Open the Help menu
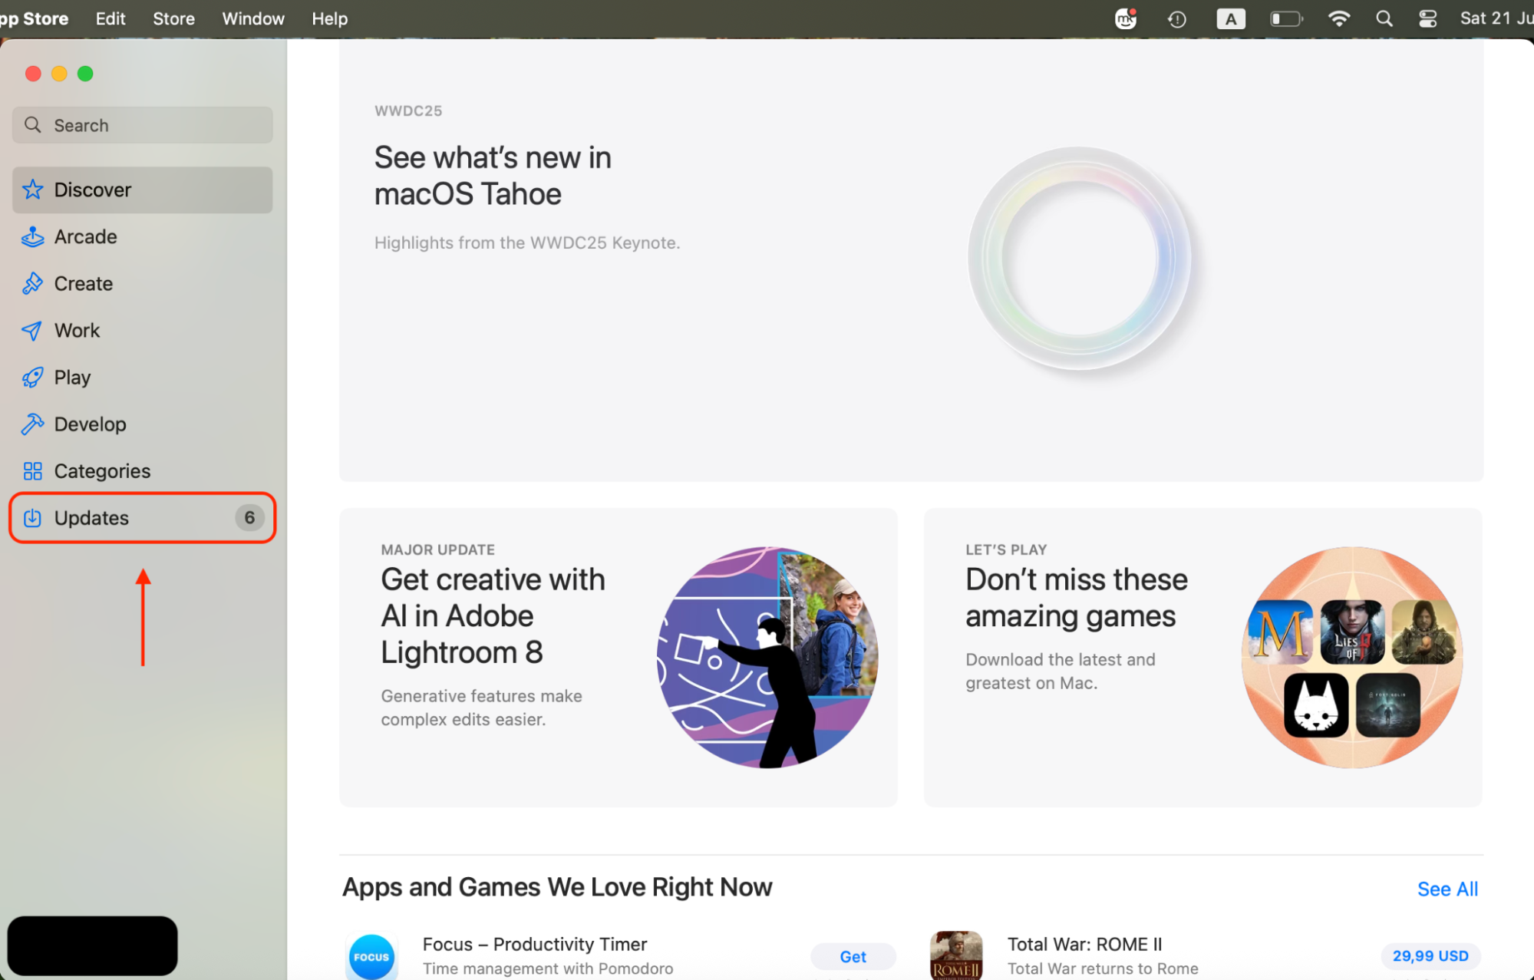Image resolution: width=1534 pixels, height=980 pixels. tap(329, 18)
